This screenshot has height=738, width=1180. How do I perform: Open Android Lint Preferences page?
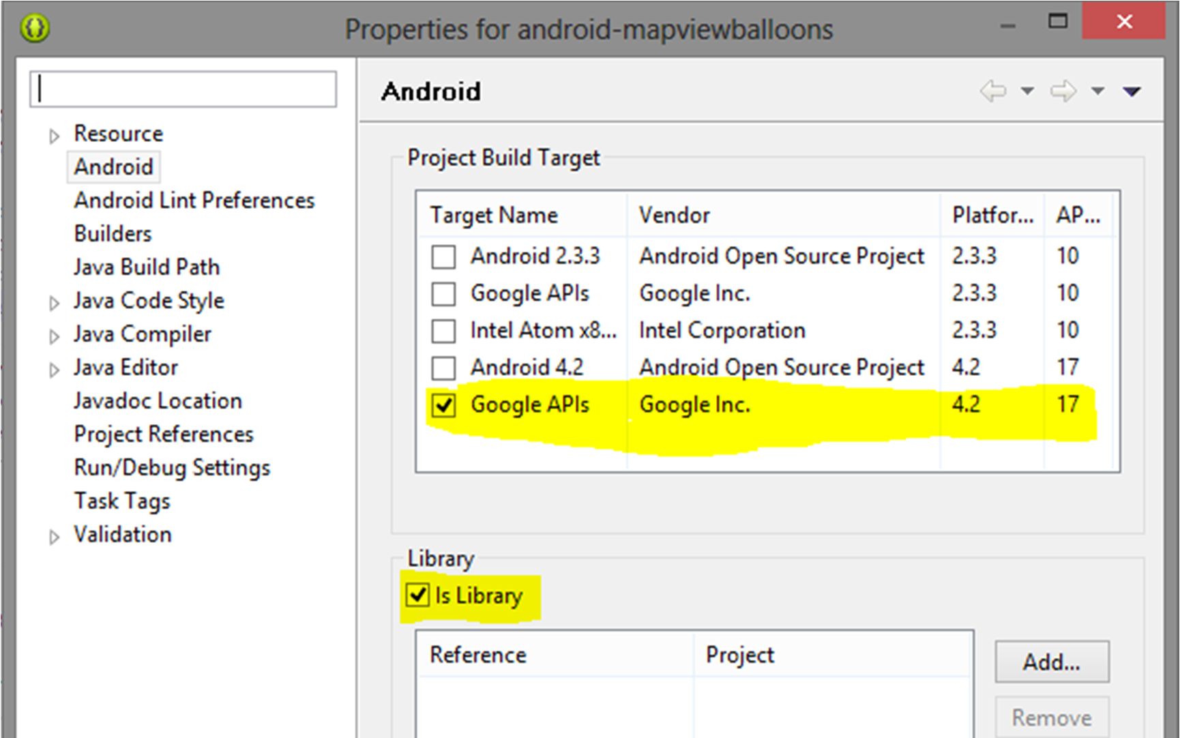pyautogui.click(x=194, y=200)
